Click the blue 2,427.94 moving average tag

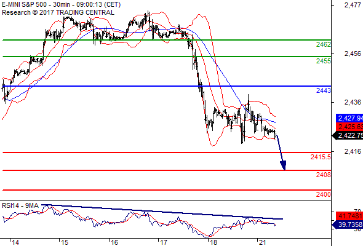[349, 118]
